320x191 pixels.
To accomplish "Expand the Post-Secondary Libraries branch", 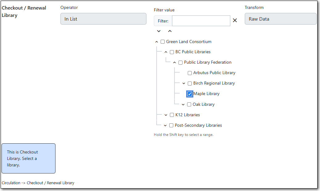I will tap(165, 125).
